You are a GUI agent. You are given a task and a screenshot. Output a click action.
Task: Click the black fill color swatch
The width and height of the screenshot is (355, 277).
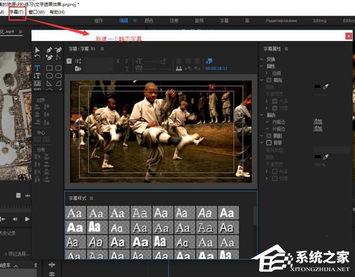(318, 86)
